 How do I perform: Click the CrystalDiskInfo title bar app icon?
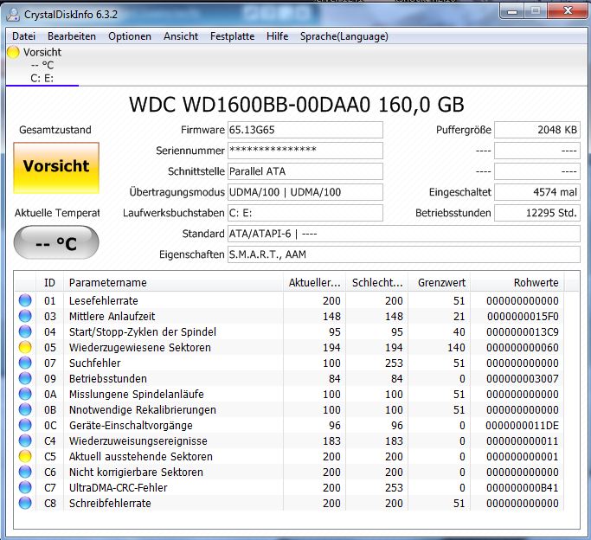[x=13, y=14]
